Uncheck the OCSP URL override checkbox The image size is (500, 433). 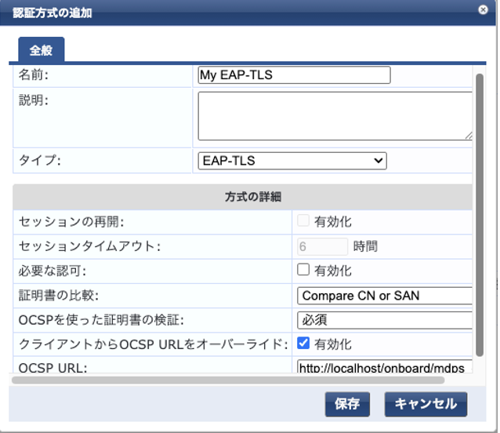pos(304,344)
